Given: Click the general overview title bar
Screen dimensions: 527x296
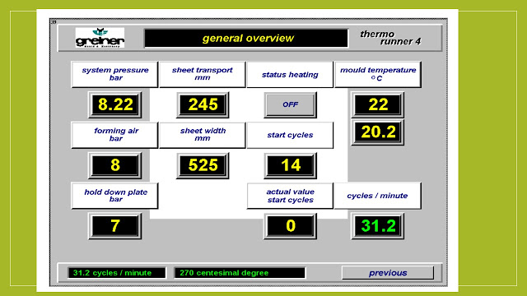Looking at the screenshot, I should [x=246, y=39].
